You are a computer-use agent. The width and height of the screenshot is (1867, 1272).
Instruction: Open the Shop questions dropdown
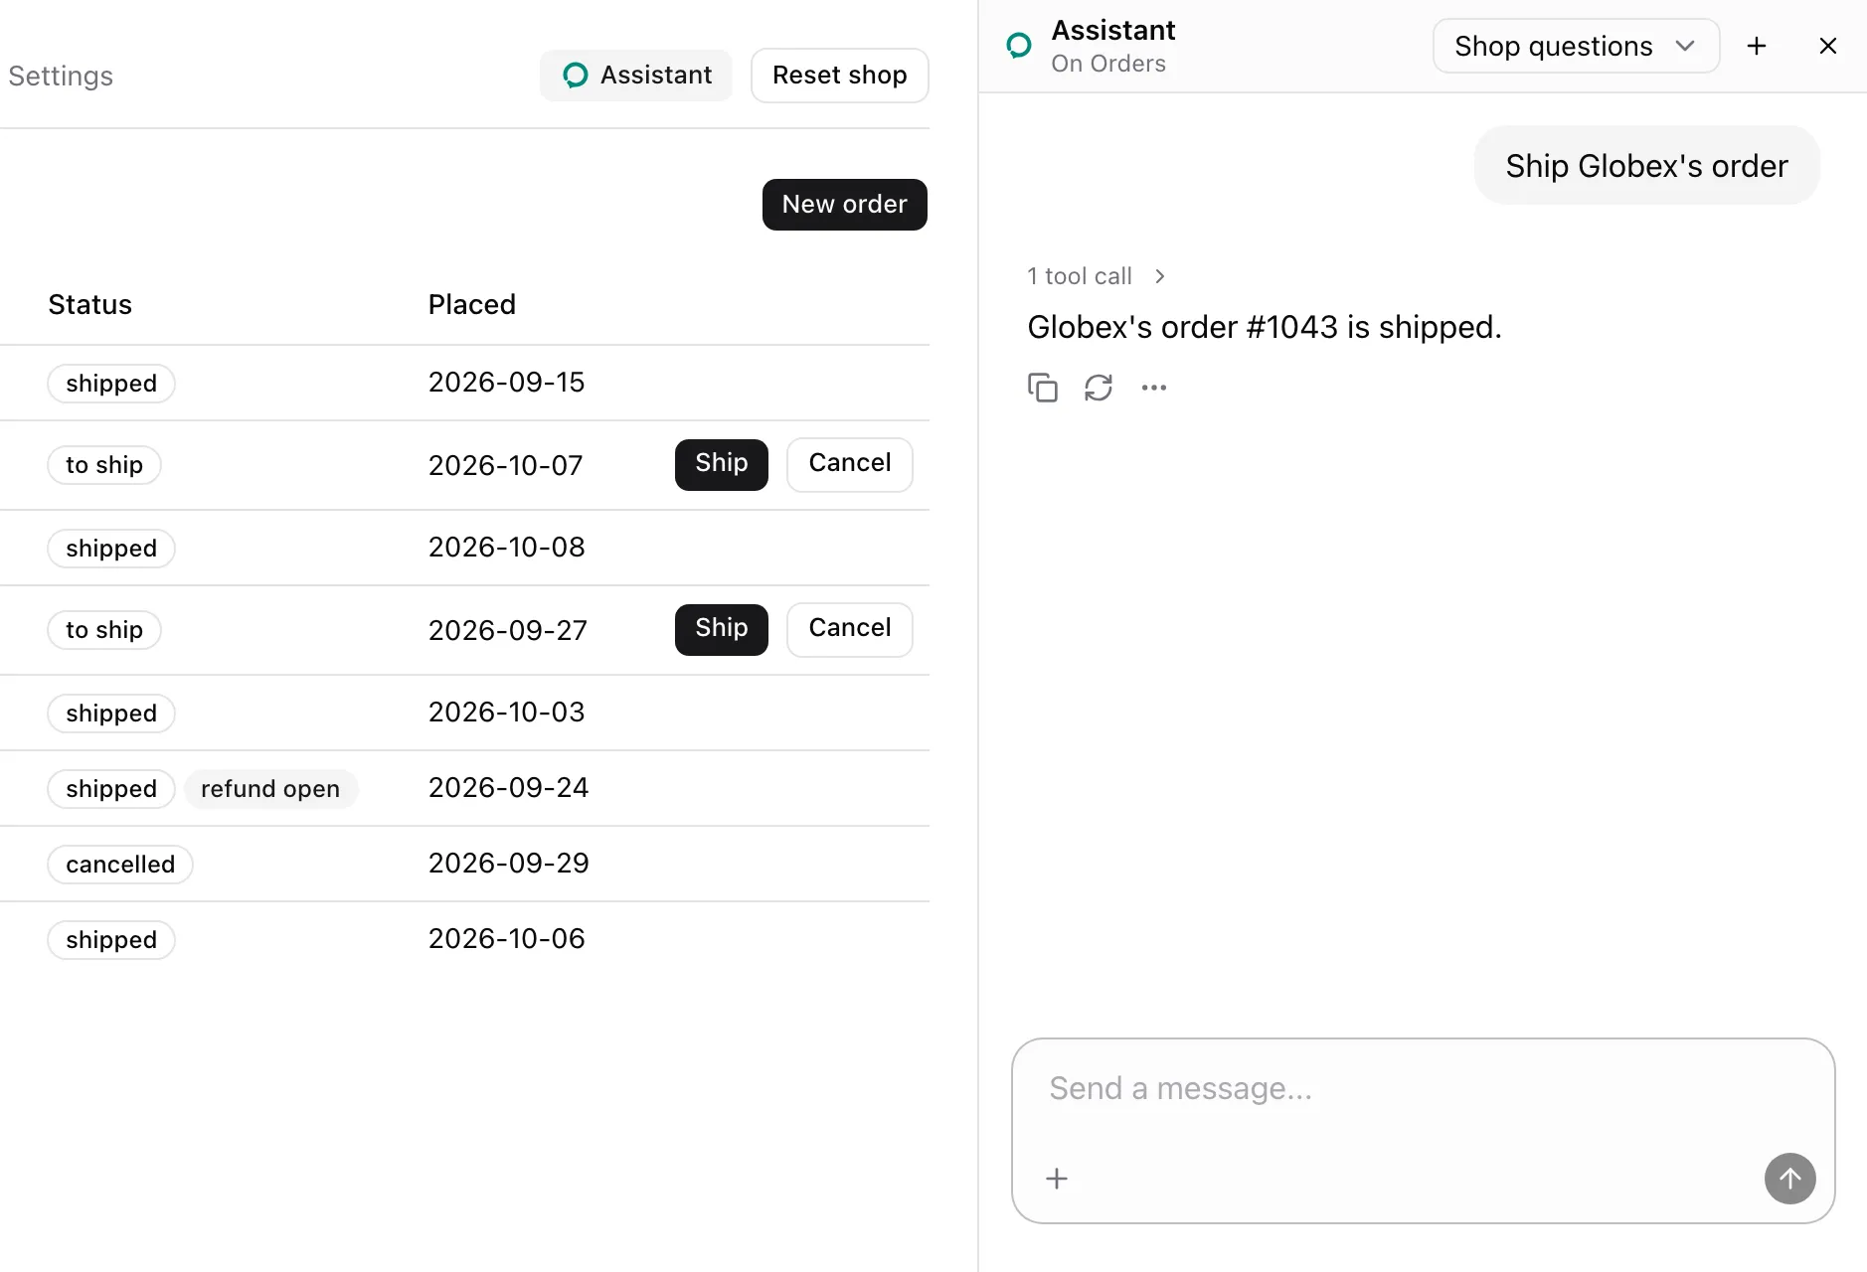click(1576, 46)
